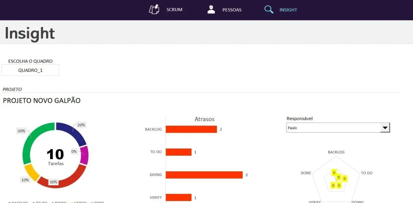Click the BACKLOG delay bar
Viewport: 413px width, 203px height.
point(191,129)
